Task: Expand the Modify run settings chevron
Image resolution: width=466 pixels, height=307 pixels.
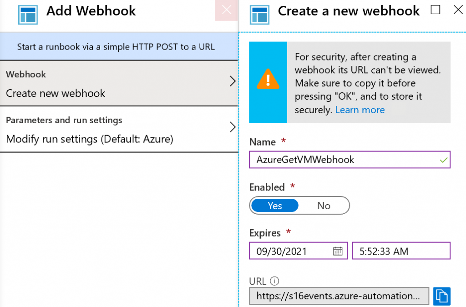Action: [232, 127]
